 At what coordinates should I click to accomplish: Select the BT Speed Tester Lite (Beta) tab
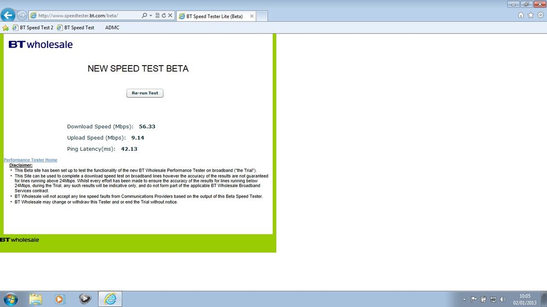click(216, 16)
